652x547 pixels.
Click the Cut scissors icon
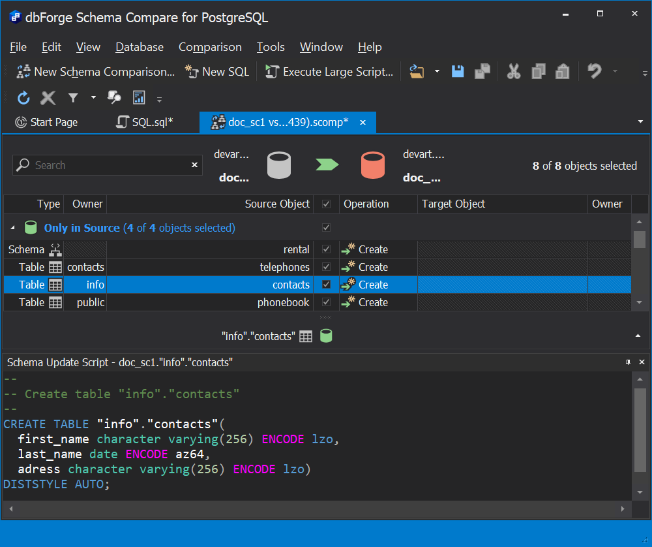point(514,72)
